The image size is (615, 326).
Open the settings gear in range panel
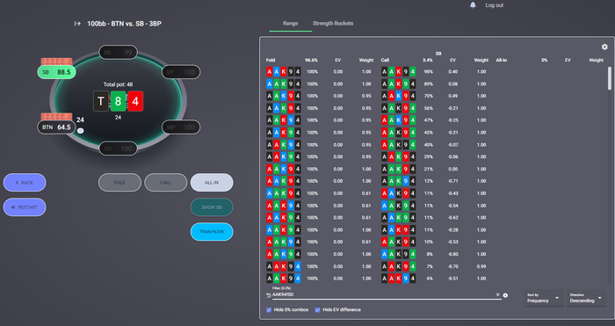tap(604, 47)
